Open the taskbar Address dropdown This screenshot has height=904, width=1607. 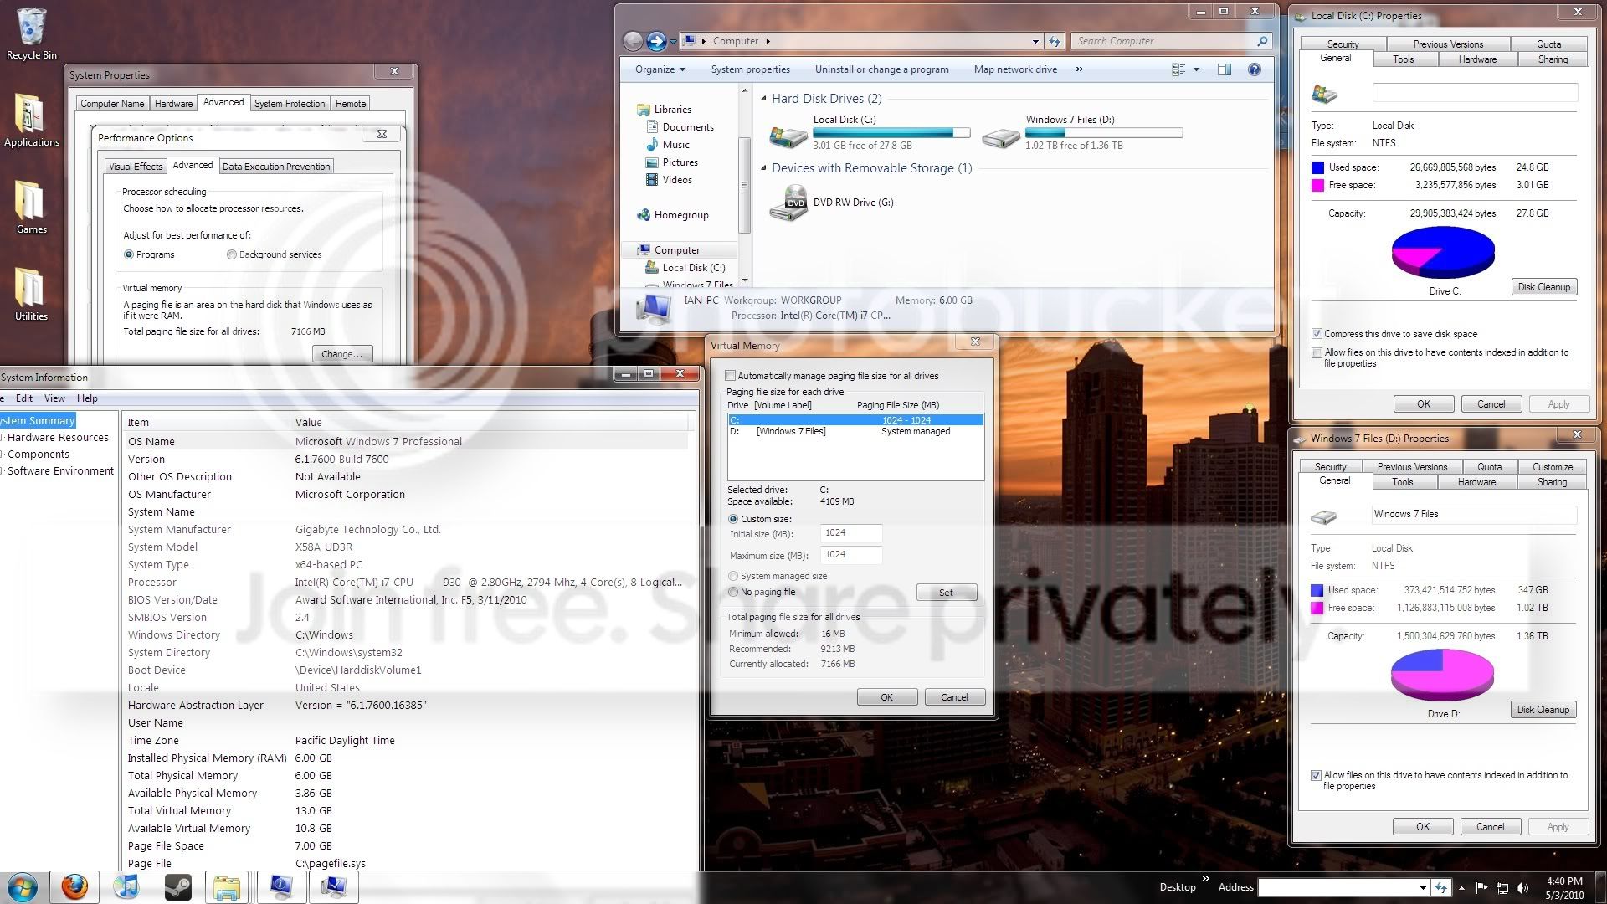click(x=1423, y=888)
